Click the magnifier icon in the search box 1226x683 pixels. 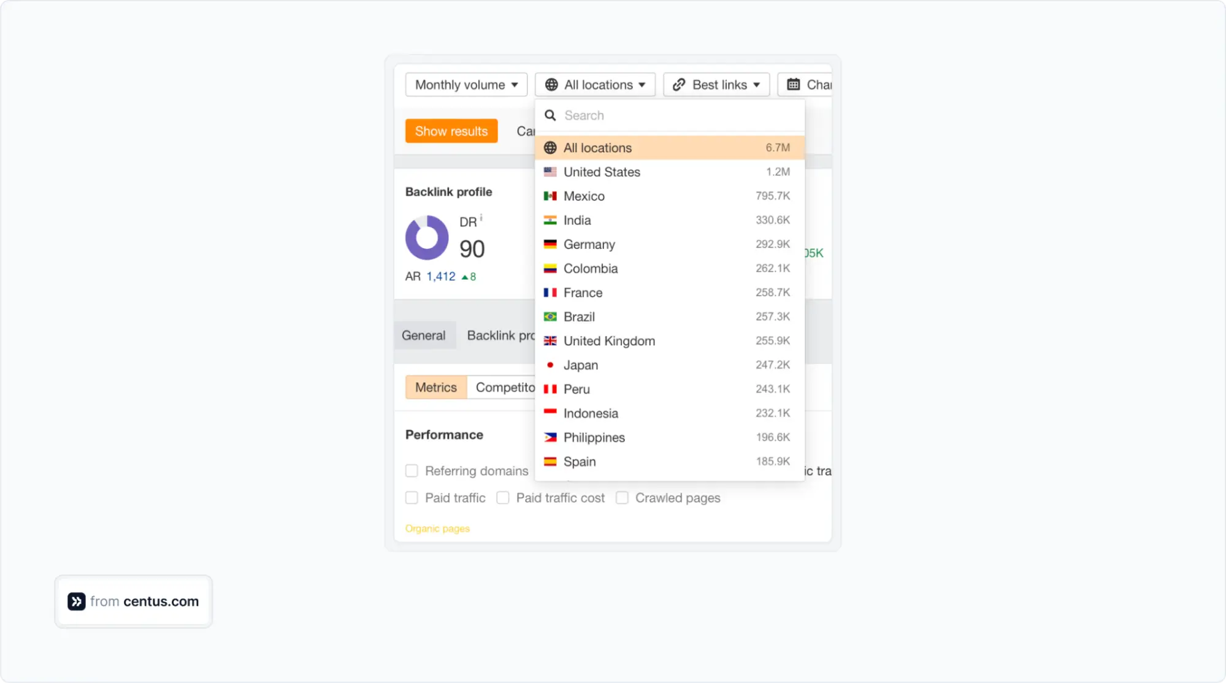pyautogui.click(x=550, y=115)
